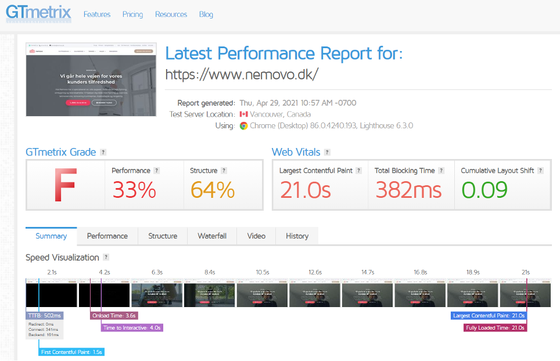Click the filmstrip frame at 12.6s

315,293
